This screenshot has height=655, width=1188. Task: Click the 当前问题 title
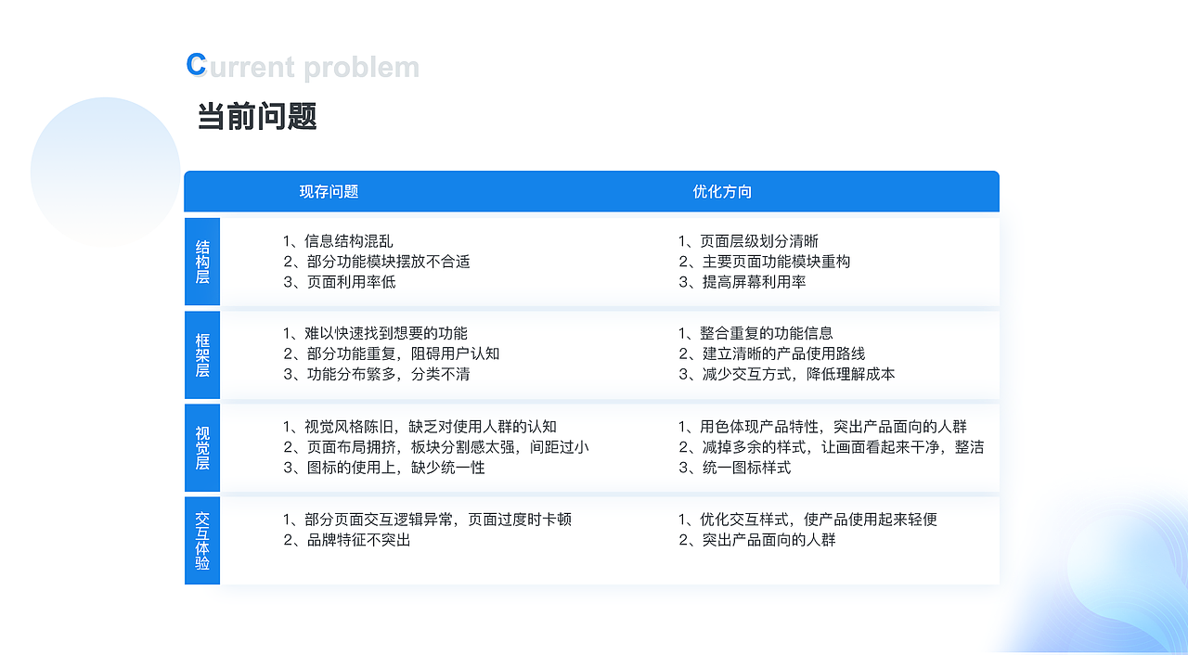[x=257, y=117]
